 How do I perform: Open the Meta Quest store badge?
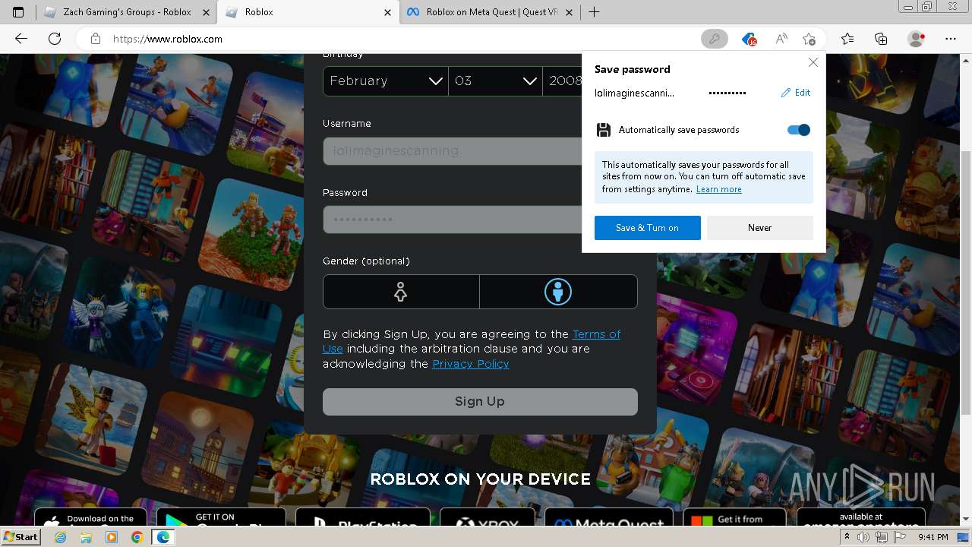point(609,518)
